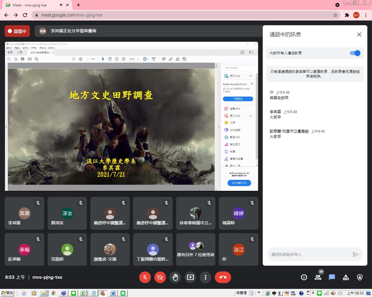Screen dimensions: 372x297
Task: Click the Acrobat print icon
Action: pos(23,59)
